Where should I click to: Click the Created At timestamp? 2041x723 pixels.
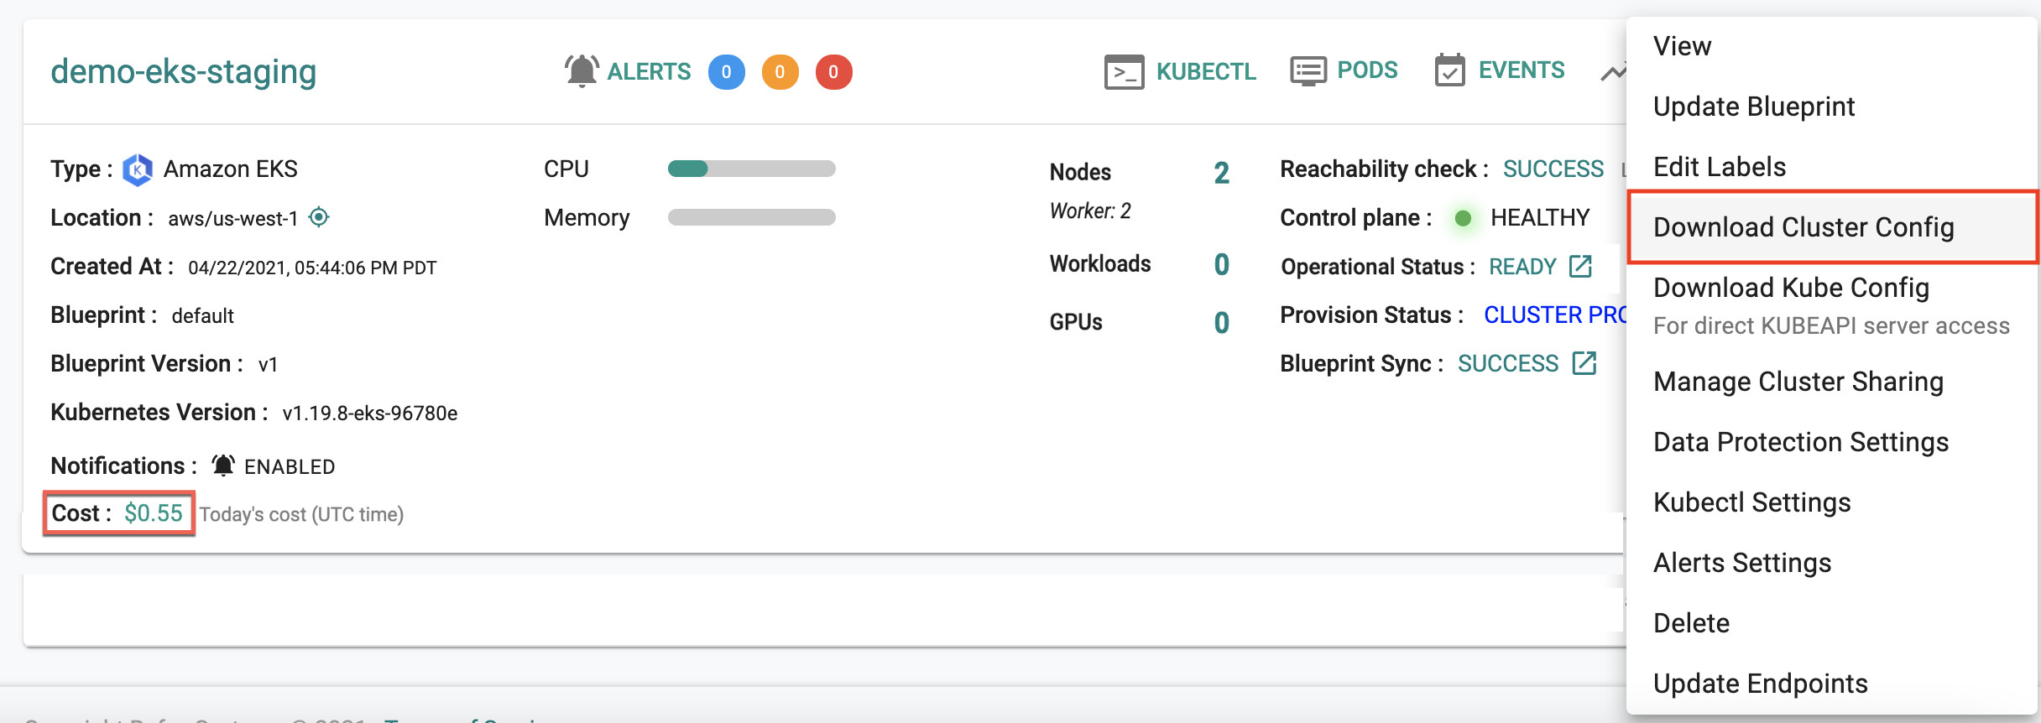[x=312, y=268]
